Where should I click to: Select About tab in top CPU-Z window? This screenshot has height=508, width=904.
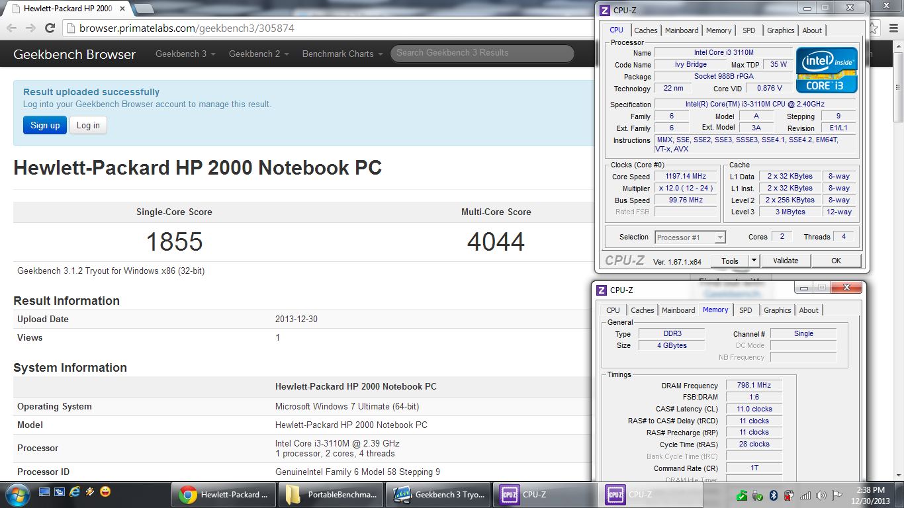pyautogui.click(x=812, y=30)
